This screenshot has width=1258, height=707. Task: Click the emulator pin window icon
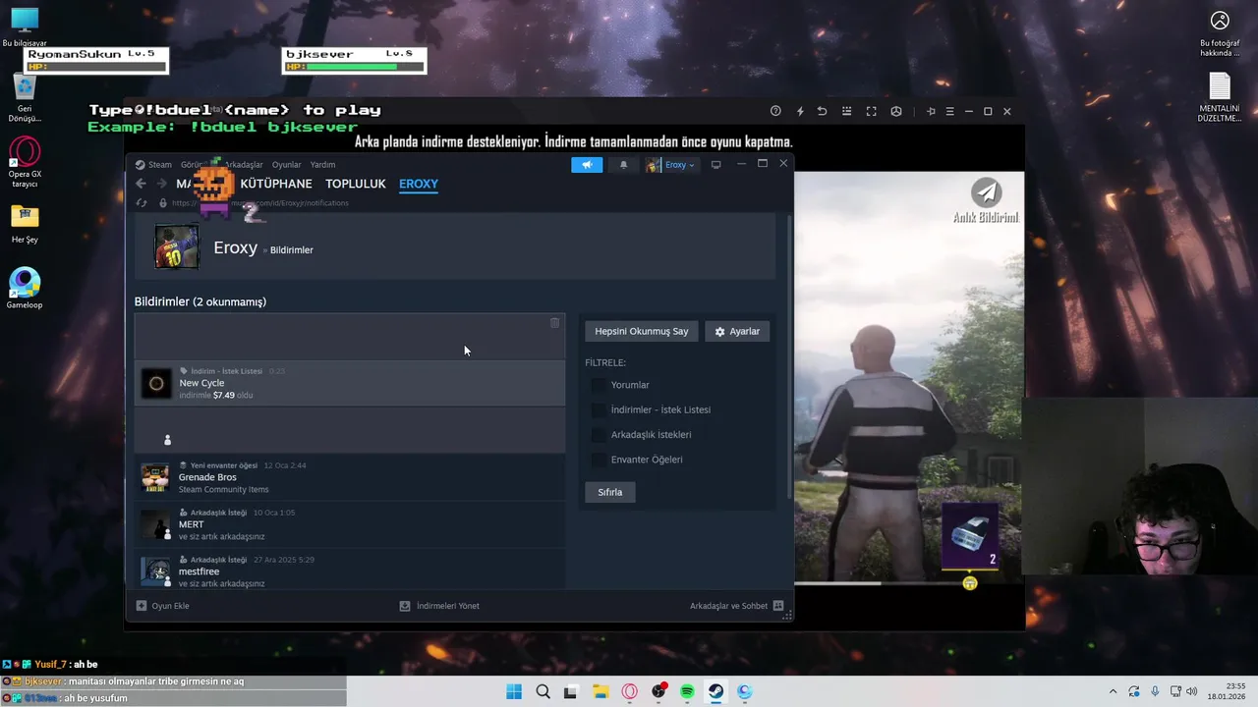[931, 111]
